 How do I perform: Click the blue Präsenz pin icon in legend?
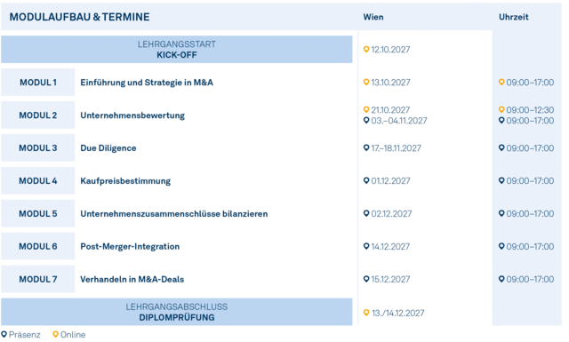pyautogui.click(x=4, y=334)
